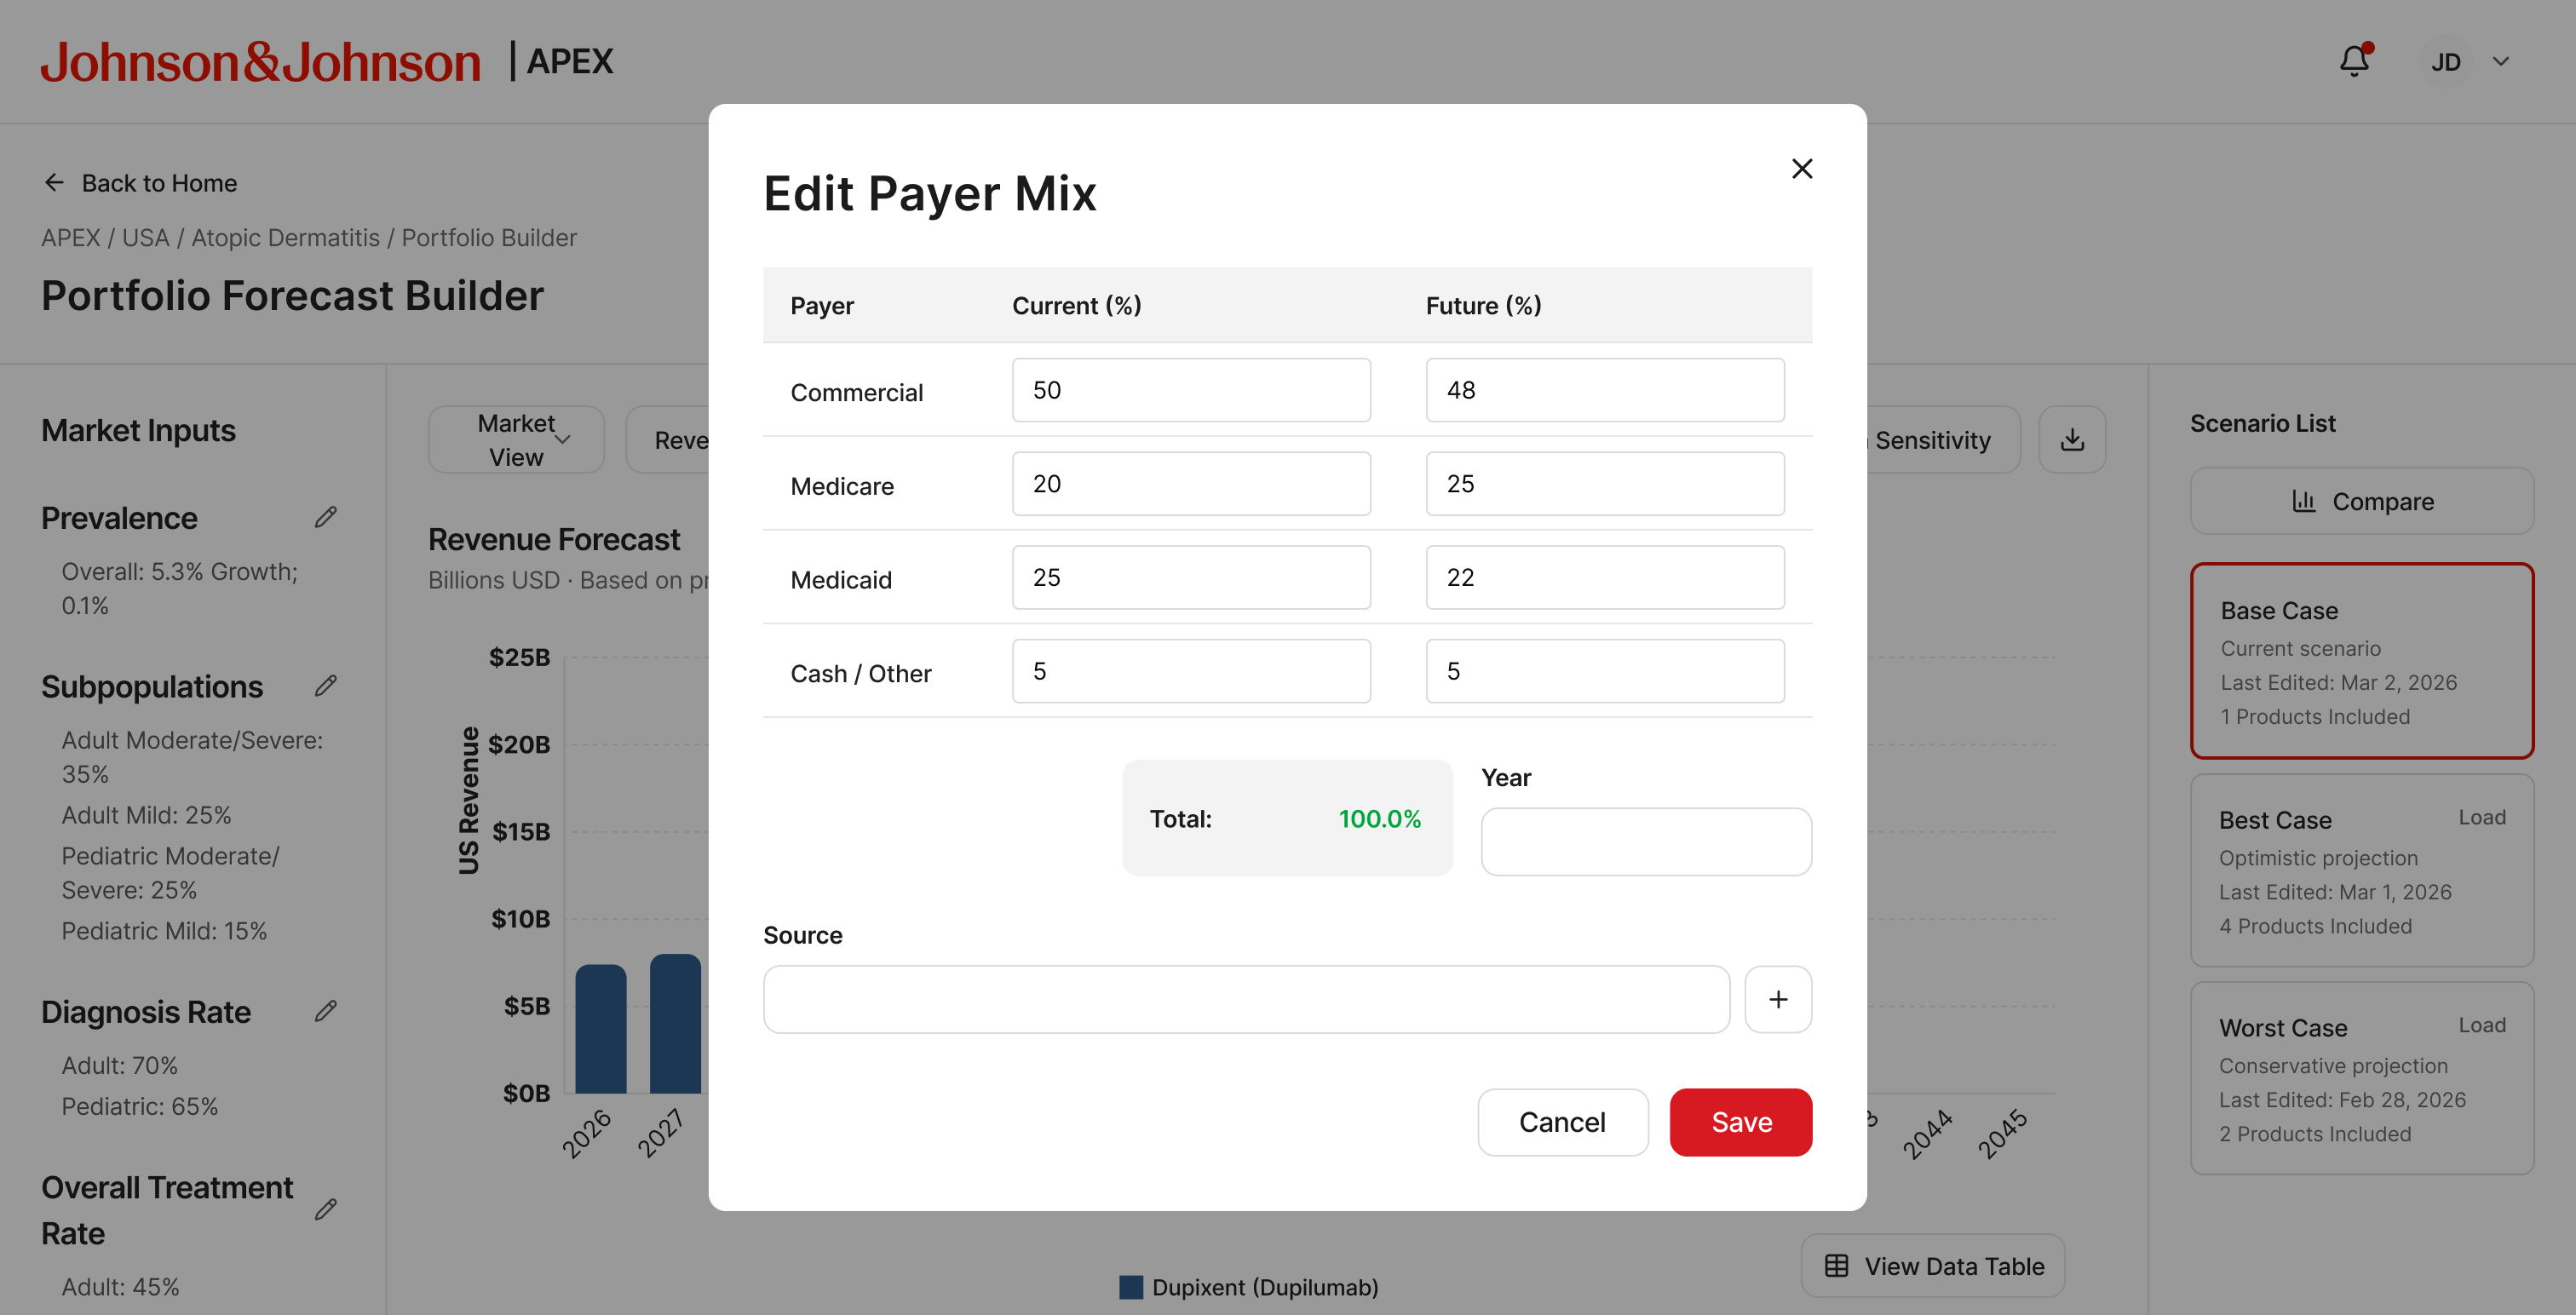Click the Johnson & Johnson logo
The width and height of the screenshot is (2576, 1315).
[x=260, y=62]
